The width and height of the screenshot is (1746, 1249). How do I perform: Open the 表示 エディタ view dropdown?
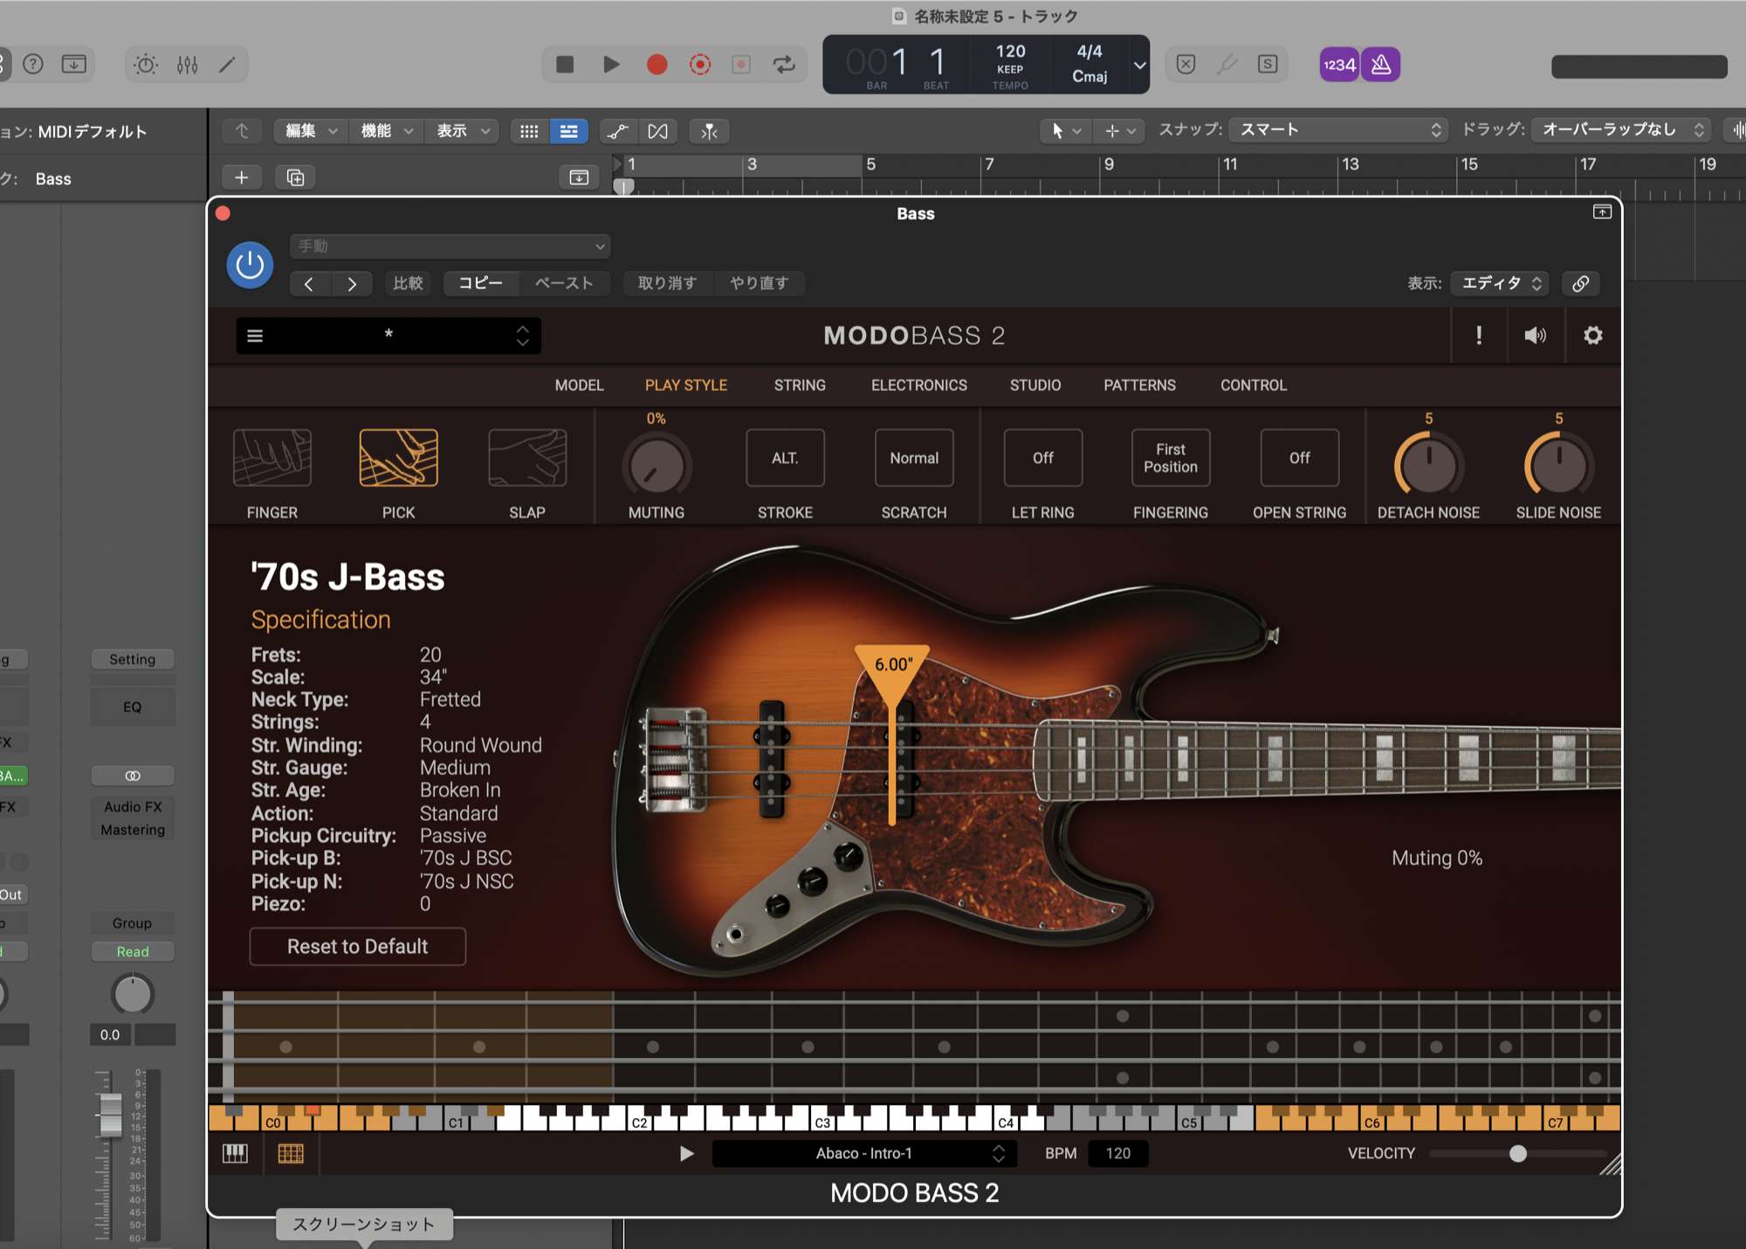tap(1500, 284)
